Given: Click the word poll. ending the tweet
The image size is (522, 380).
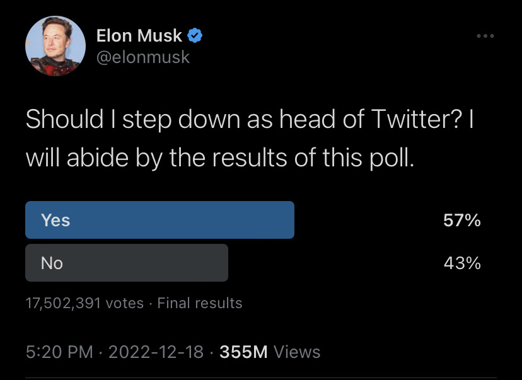Looking at the screenshot, I should [x=393, y=158].
